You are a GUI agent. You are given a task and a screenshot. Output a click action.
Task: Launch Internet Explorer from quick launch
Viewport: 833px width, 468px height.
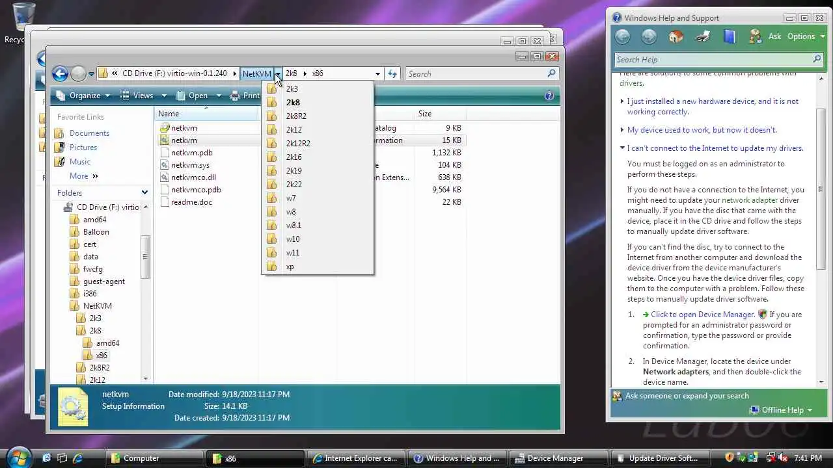point(77,458)
